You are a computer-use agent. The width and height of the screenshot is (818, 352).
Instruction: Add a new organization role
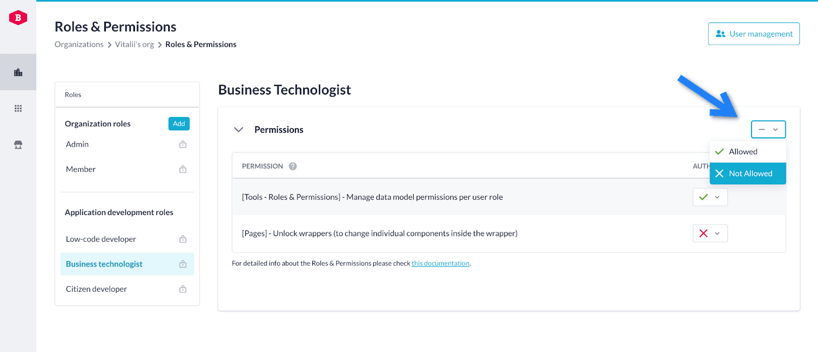point(179,124)
